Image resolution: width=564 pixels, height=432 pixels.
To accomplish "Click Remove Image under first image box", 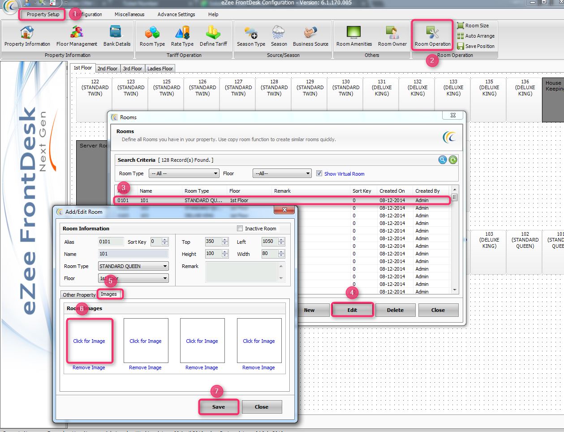I will 89,367.
